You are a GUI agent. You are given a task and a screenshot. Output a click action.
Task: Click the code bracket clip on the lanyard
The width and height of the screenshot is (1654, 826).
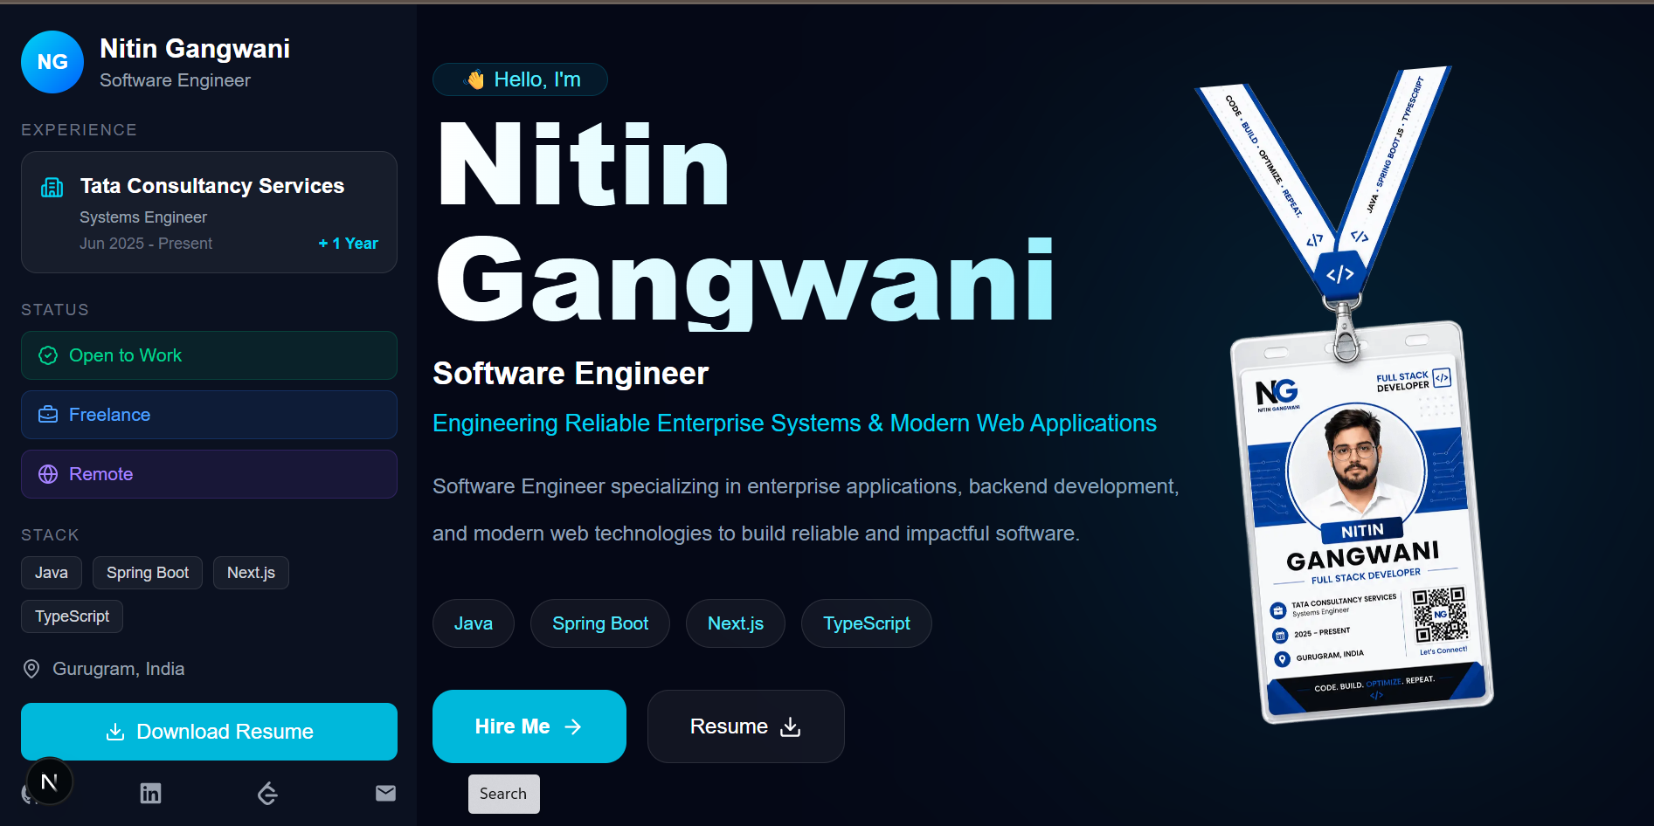pos(1339,274)
